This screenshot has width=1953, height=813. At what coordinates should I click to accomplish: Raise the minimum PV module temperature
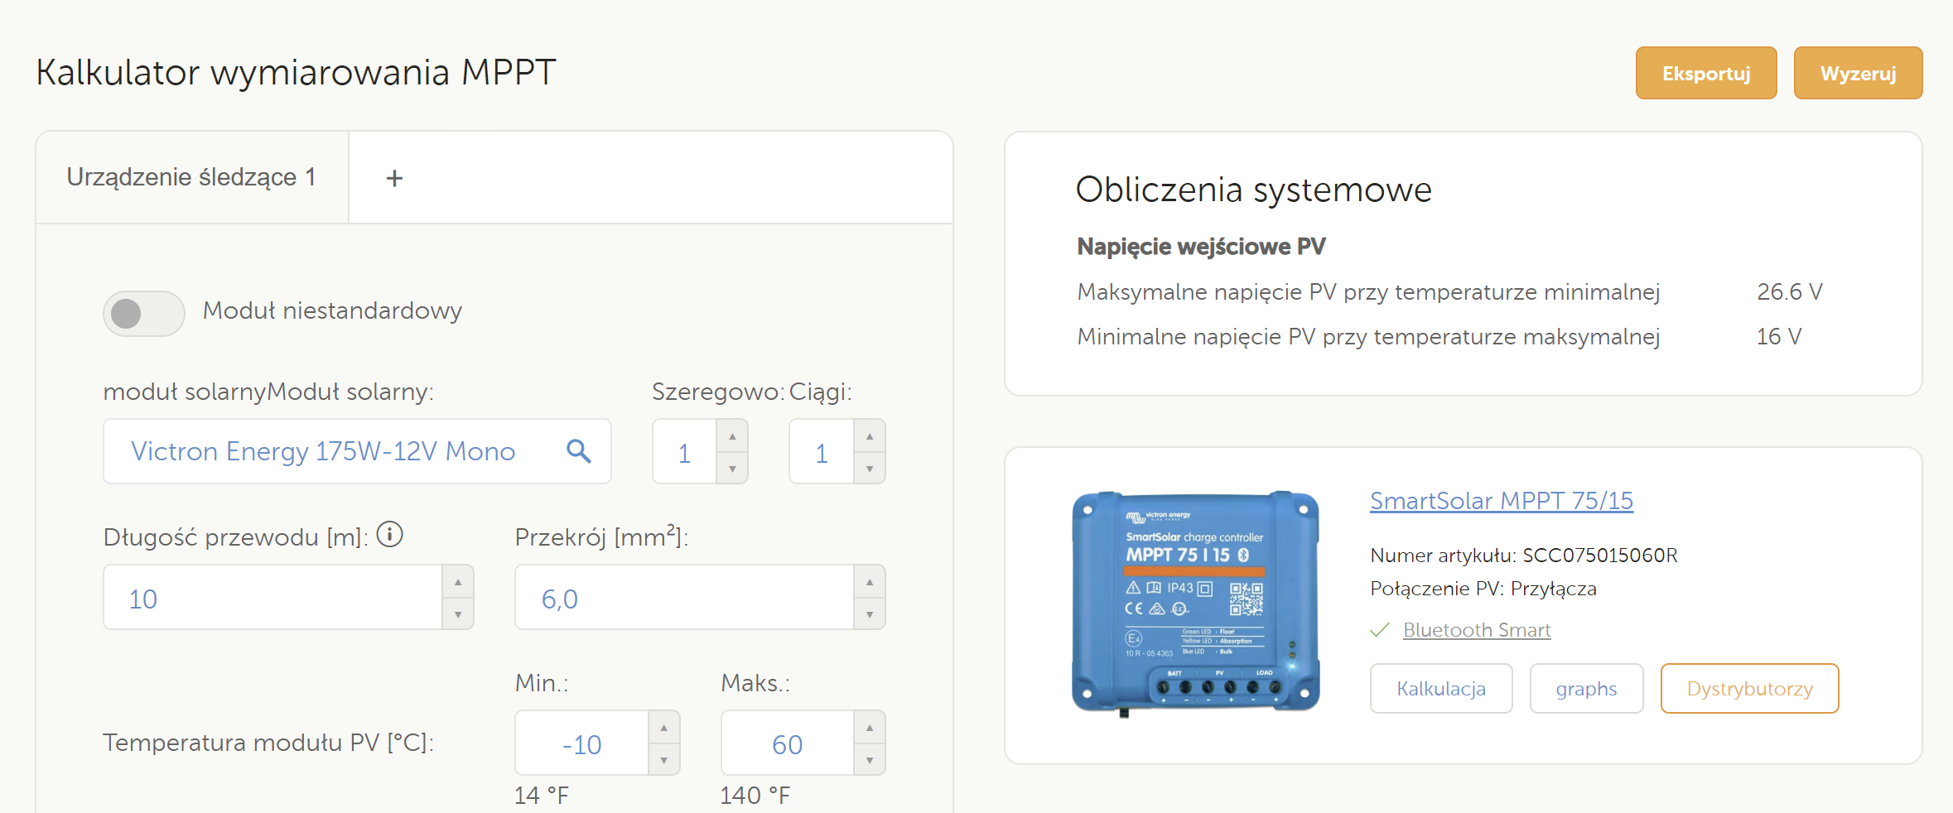(663, 728)
